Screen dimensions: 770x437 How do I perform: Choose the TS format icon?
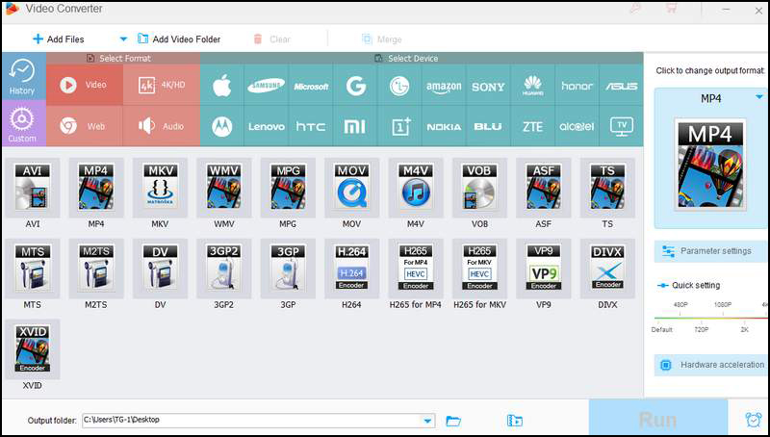[x=607, y=188]
